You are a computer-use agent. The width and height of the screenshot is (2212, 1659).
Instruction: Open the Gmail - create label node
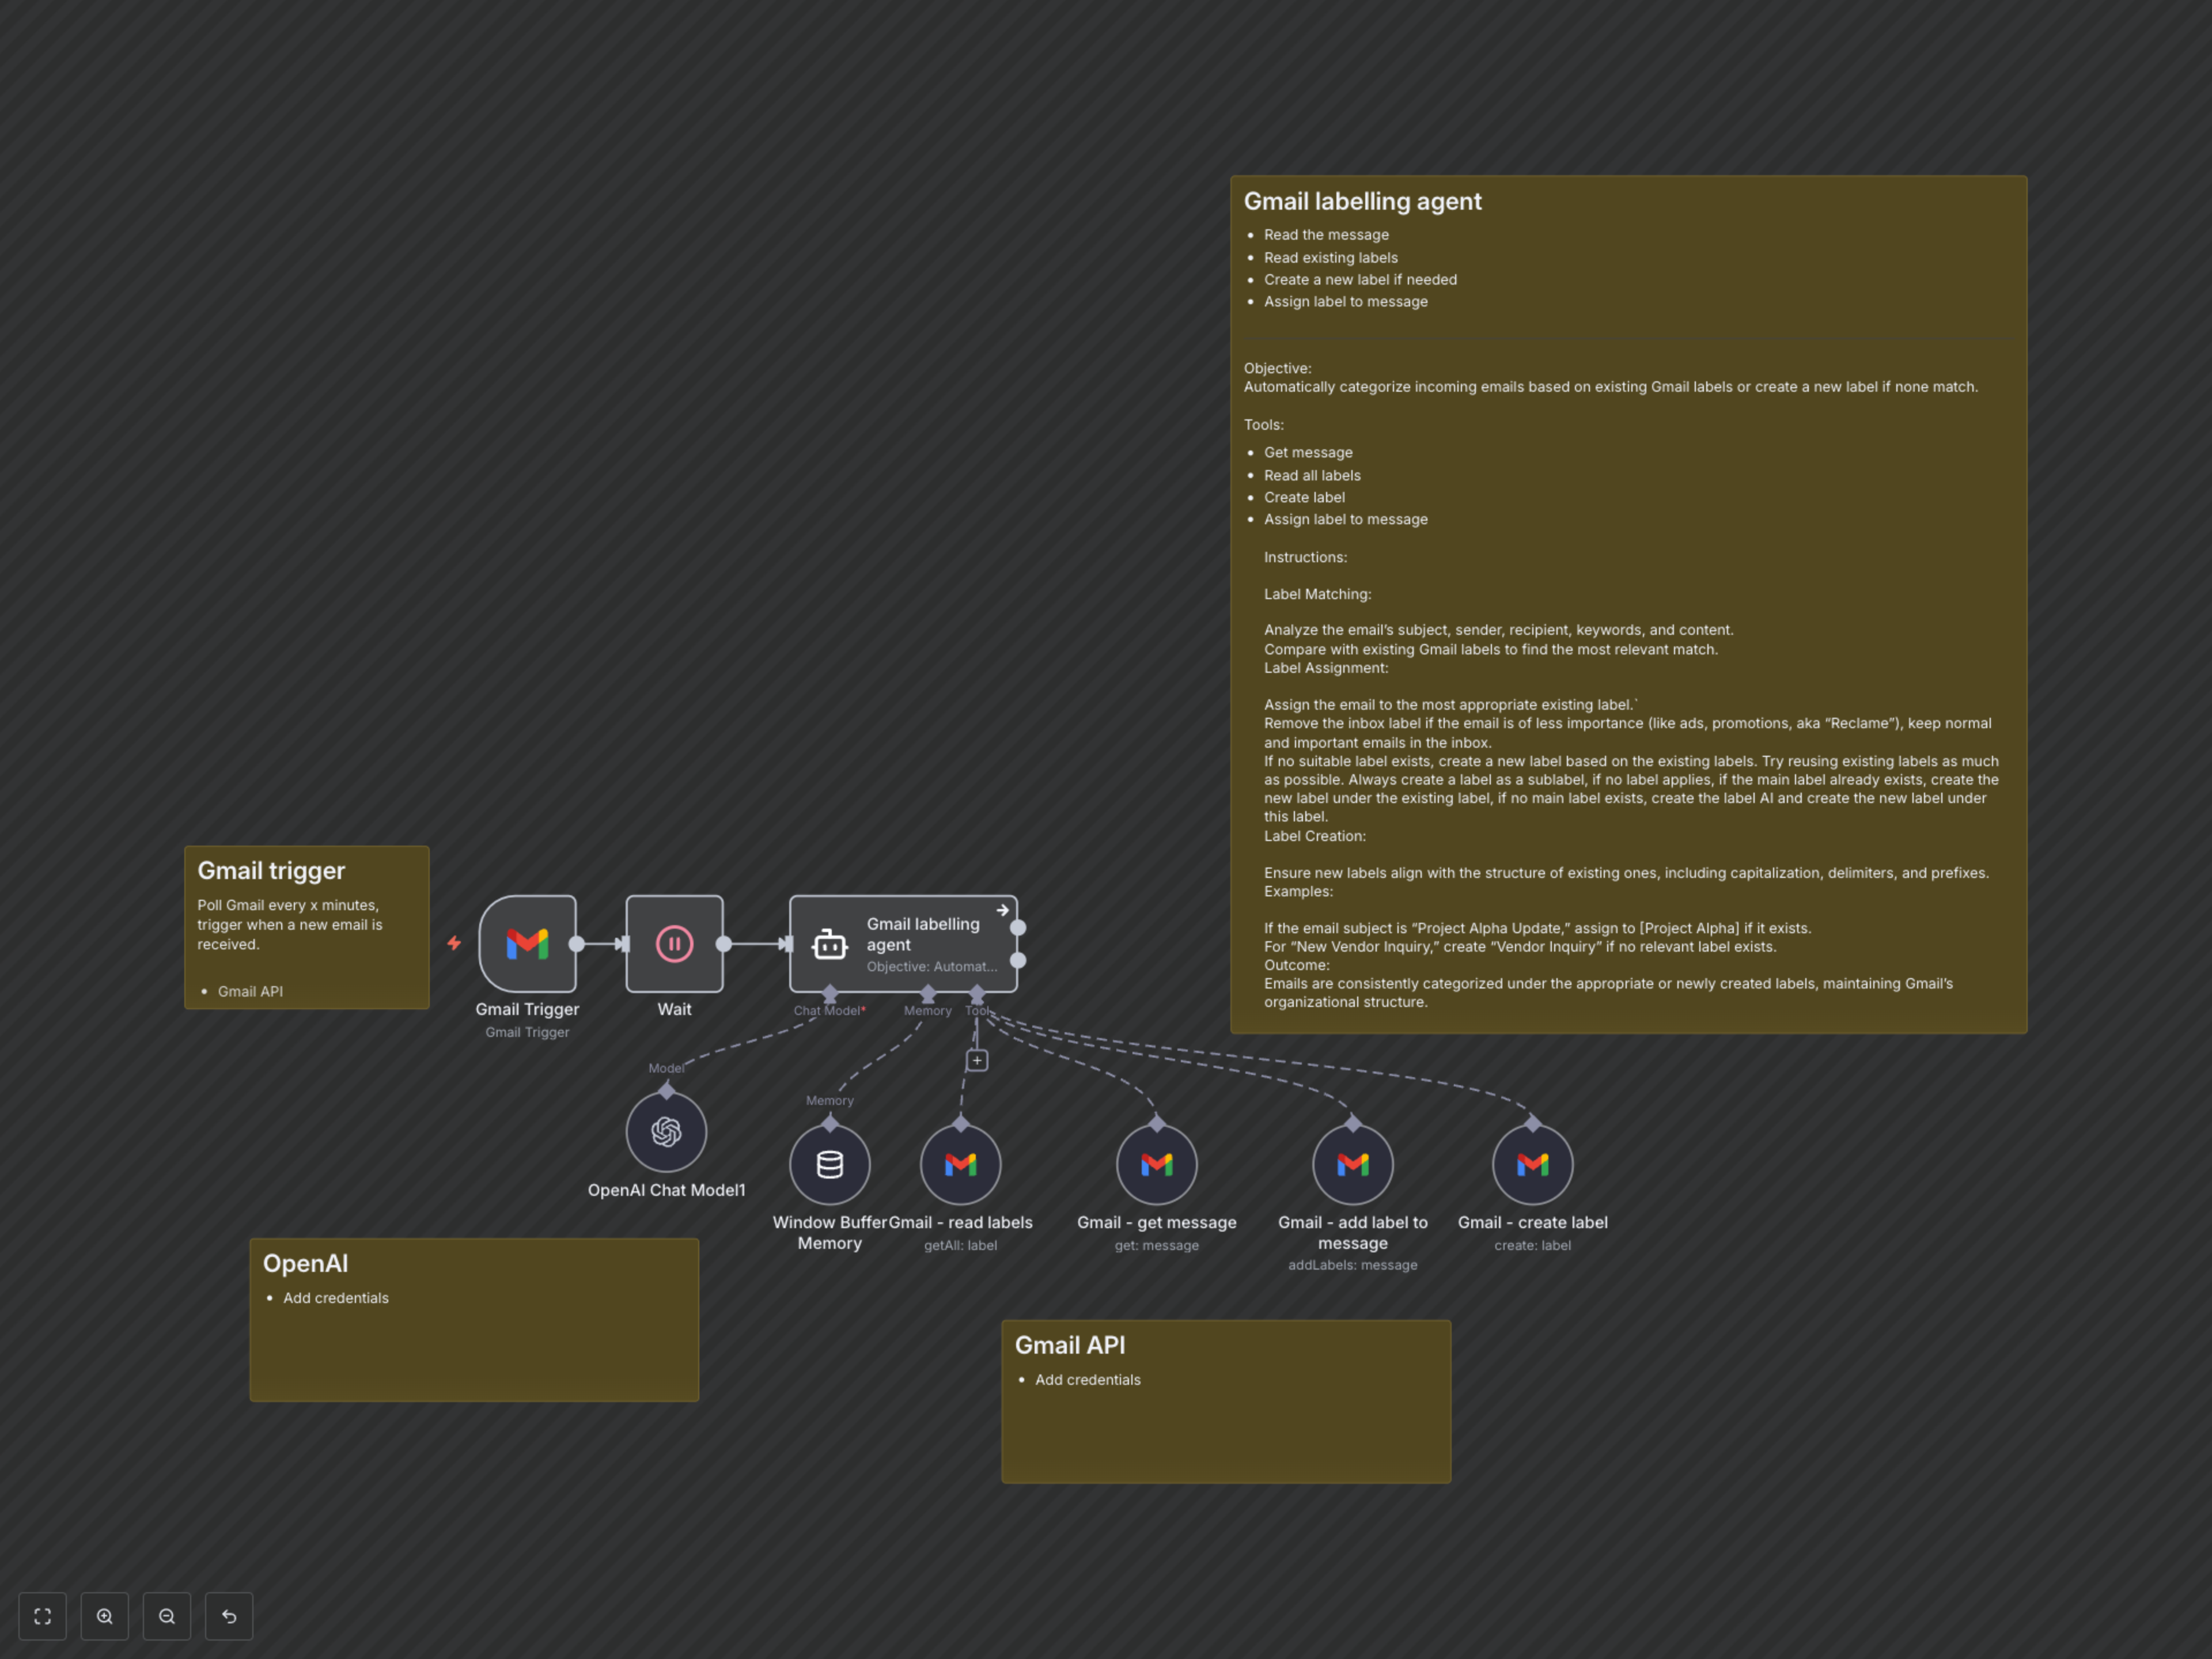(1533, 1163)
